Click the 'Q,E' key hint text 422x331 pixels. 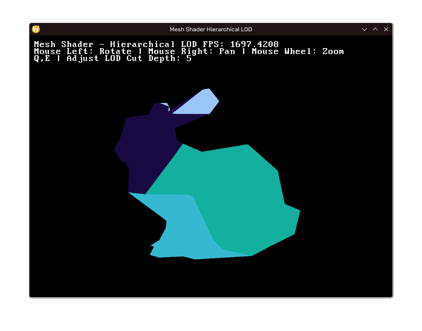[42, 58]
